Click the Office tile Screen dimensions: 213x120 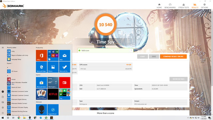coord(41,55)
